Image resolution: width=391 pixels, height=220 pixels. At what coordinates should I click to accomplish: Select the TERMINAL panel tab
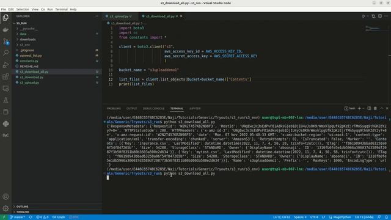pyautogui.click(x=177, y=109)
